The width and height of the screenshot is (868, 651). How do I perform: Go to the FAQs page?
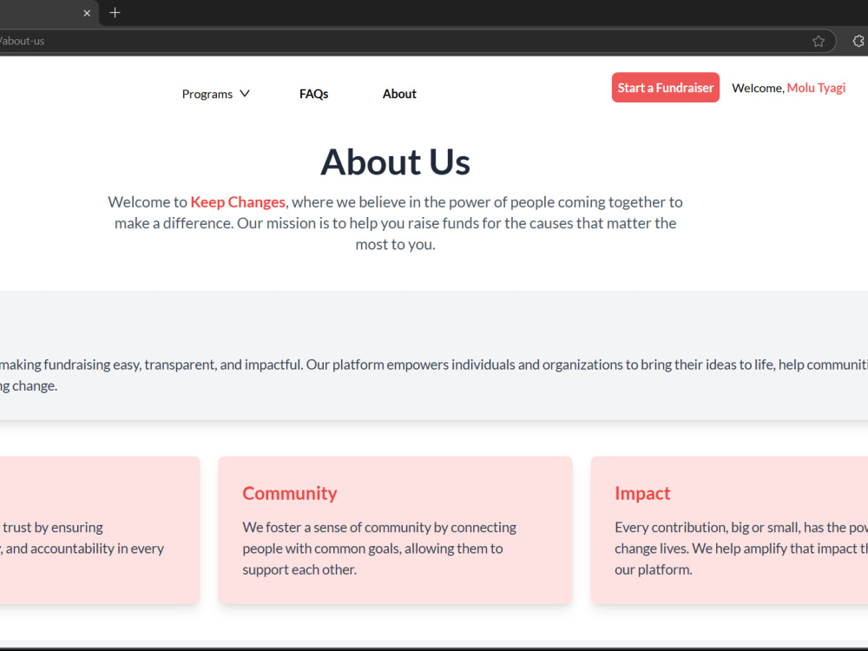pyautogui.click(x=314, y=94)
